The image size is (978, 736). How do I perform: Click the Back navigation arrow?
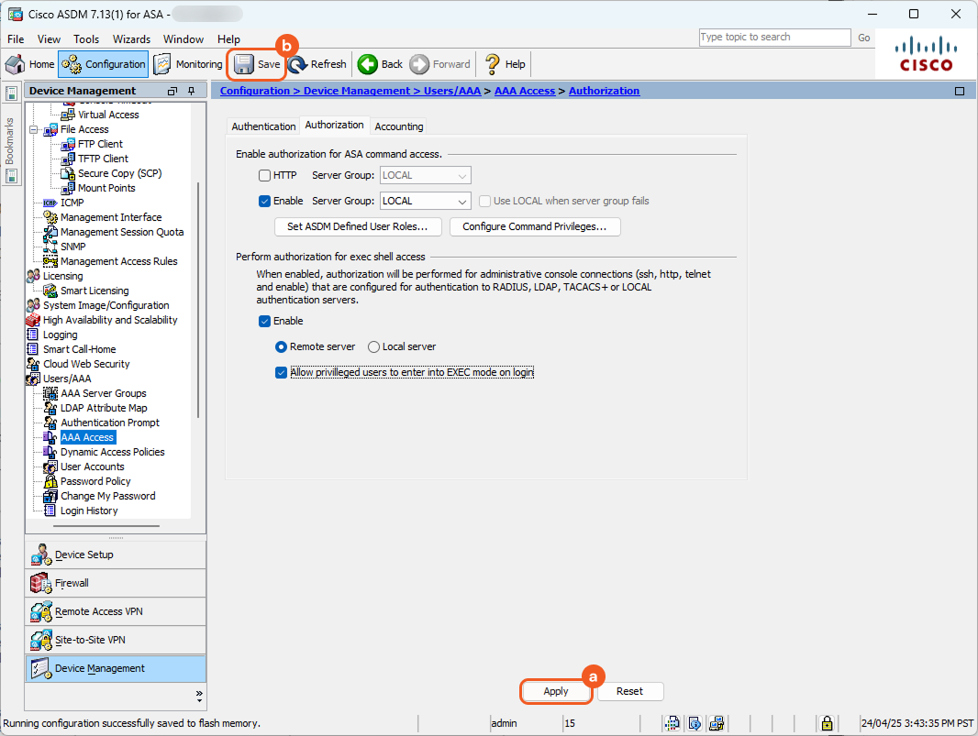coord(368,64)
